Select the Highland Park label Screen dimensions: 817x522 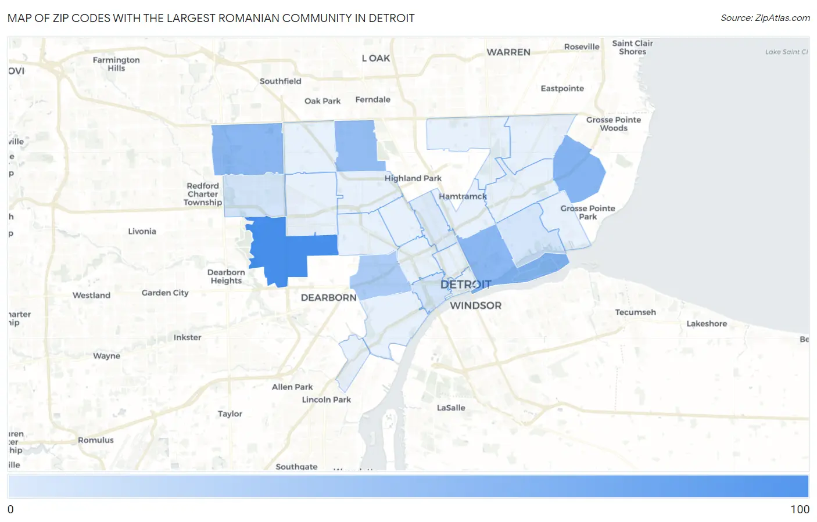coord(413,179)
